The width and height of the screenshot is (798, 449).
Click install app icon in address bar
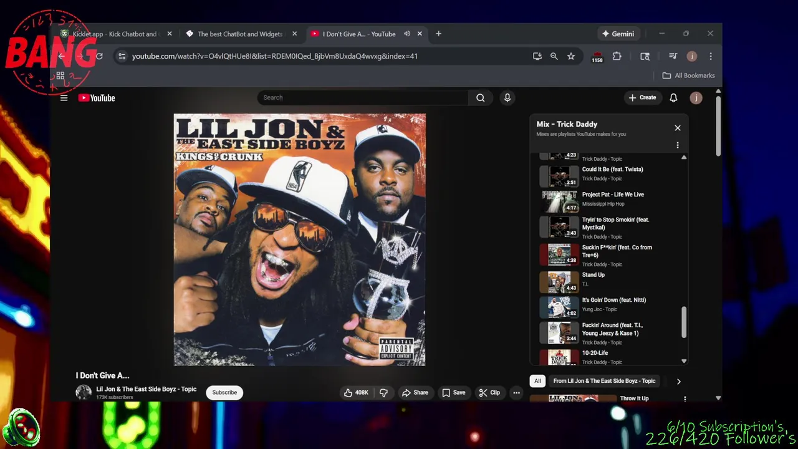(537, 56)
